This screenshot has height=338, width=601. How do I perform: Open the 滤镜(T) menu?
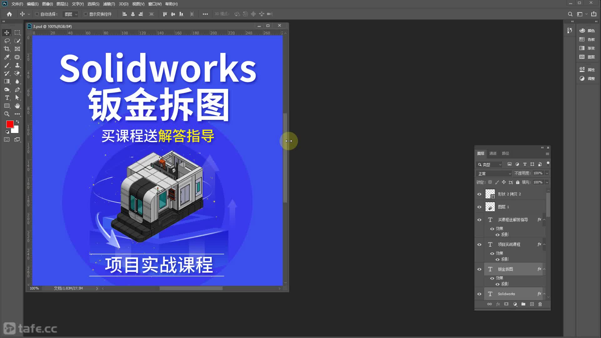click(x=109, y=4)
